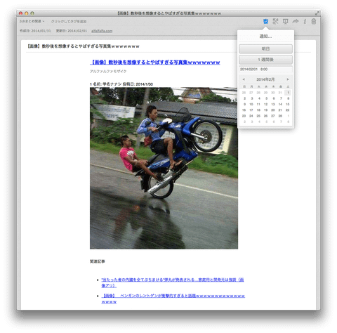Image resolution: width=337 pixels, height=333 pixels.
Task: Click the poster line 投稿日: 2014/1/30
Action: point(121,84)
